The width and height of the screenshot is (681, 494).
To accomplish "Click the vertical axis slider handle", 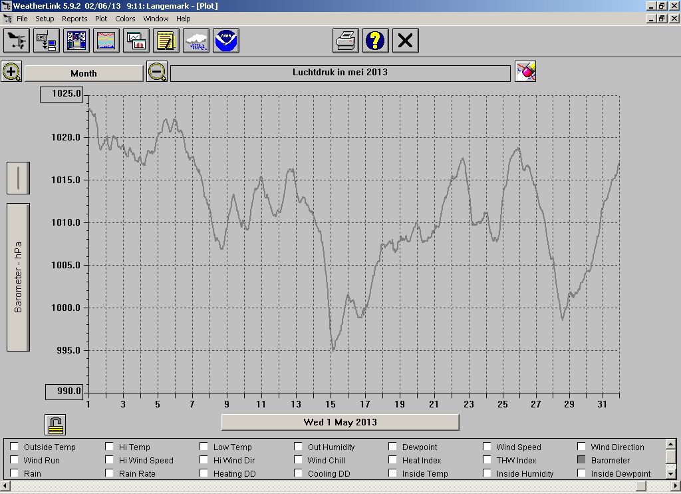I will tap(18, 178).
